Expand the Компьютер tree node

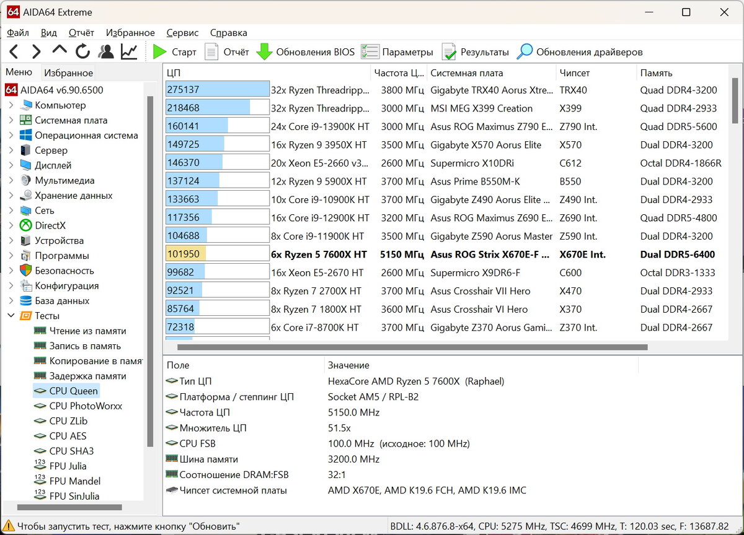tap(11, 105)
